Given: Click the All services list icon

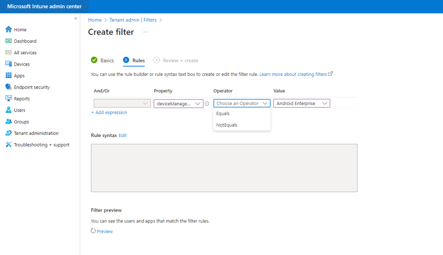Looking at the screenshot, I should coord(8,52).
